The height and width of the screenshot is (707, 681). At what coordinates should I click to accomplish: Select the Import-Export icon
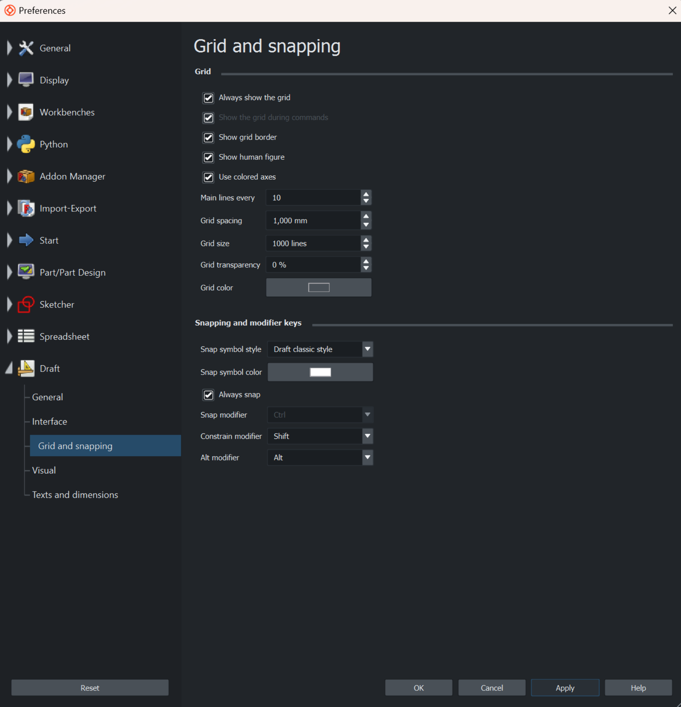coord(26,208)
